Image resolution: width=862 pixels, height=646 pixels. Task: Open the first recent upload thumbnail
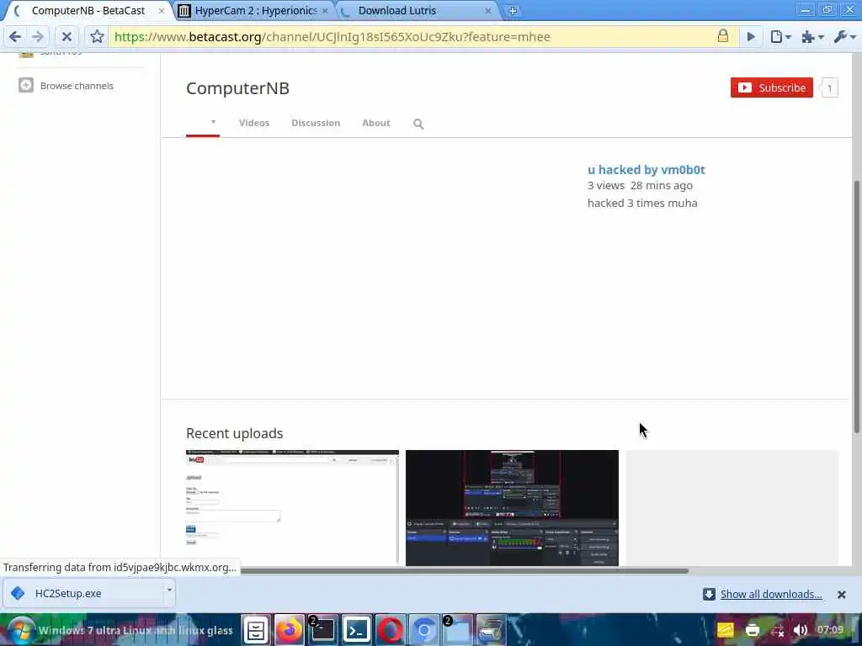pyautogui.click(x=292, y=507)
